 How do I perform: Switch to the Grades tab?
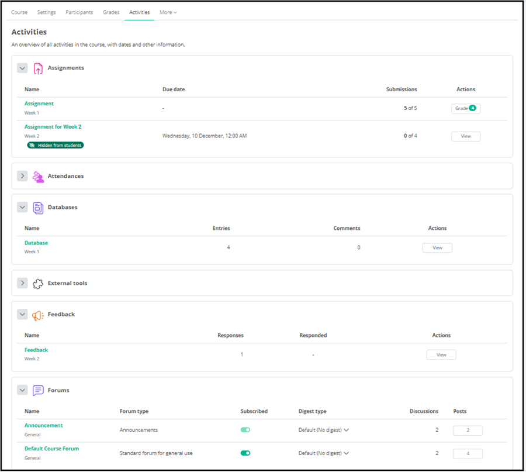pos(111,12)
